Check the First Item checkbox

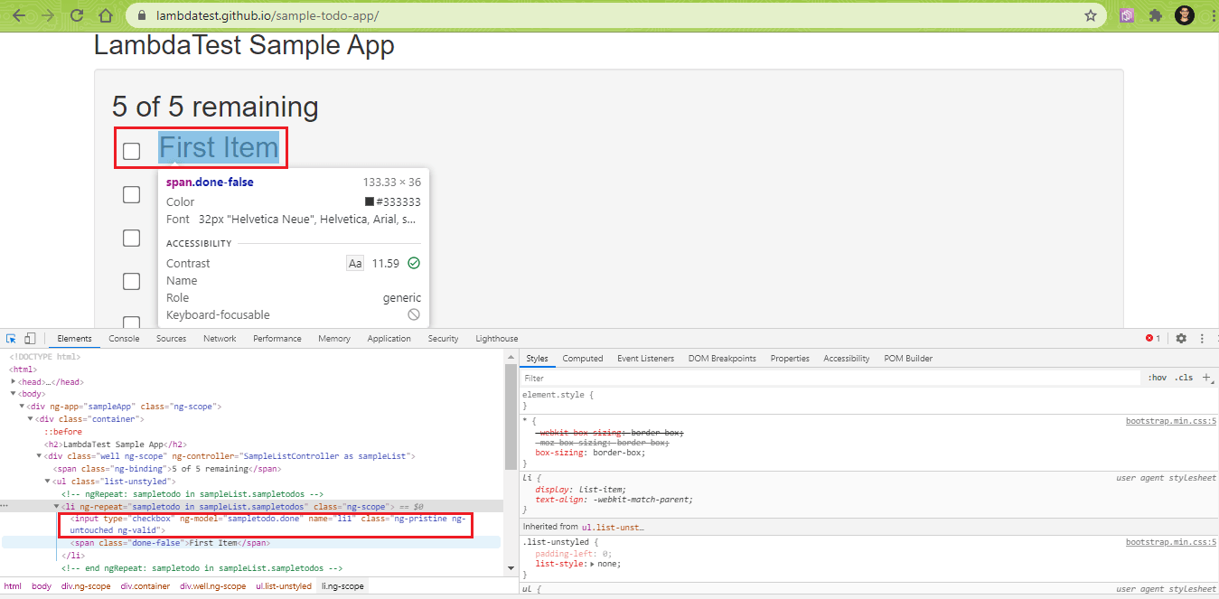[132, 151]
